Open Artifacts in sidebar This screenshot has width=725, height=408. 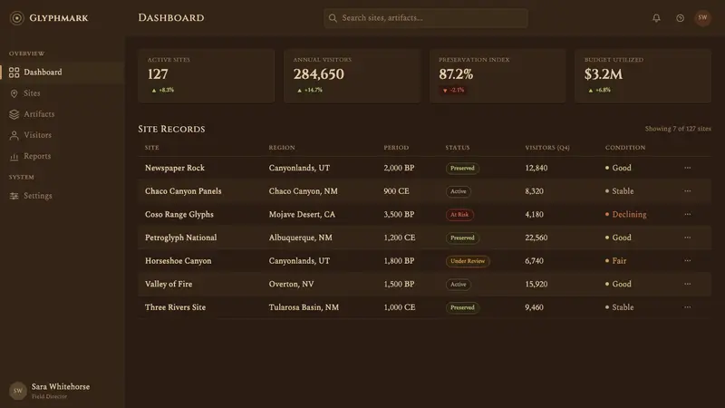tap(62, 114)
